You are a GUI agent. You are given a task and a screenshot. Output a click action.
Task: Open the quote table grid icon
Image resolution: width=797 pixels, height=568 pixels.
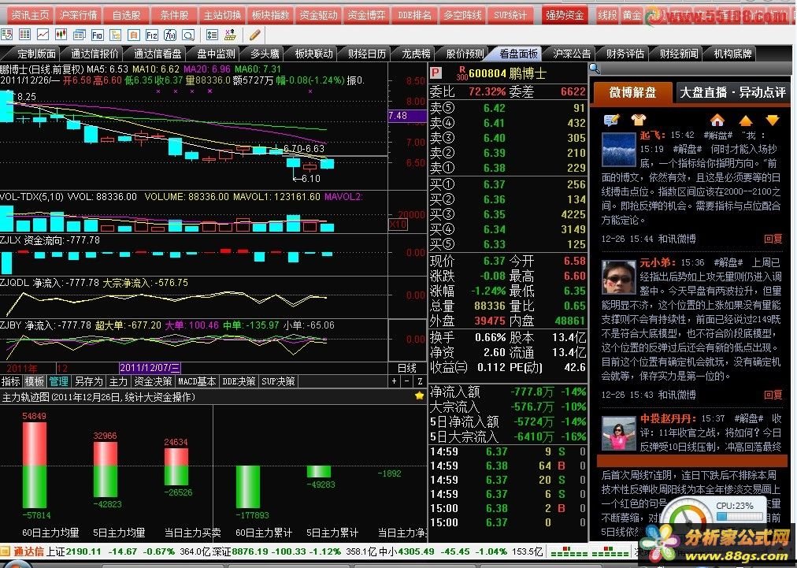[24, 35]
